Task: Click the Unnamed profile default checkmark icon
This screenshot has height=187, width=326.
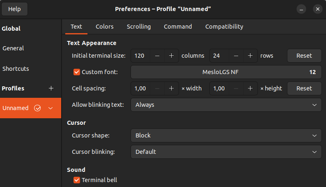Action: click(38, 108)
